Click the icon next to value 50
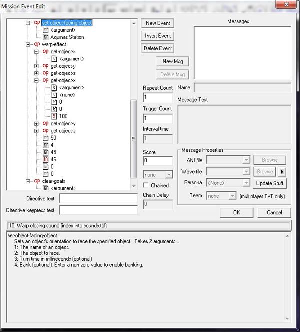 (46, 138)
